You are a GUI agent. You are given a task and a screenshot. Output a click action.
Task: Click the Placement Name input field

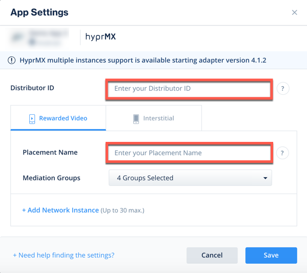pyautogui.click(x=189, y=153)
